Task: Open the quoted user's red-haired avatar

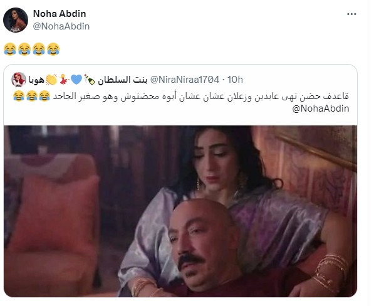Action: tap(19, 80)
